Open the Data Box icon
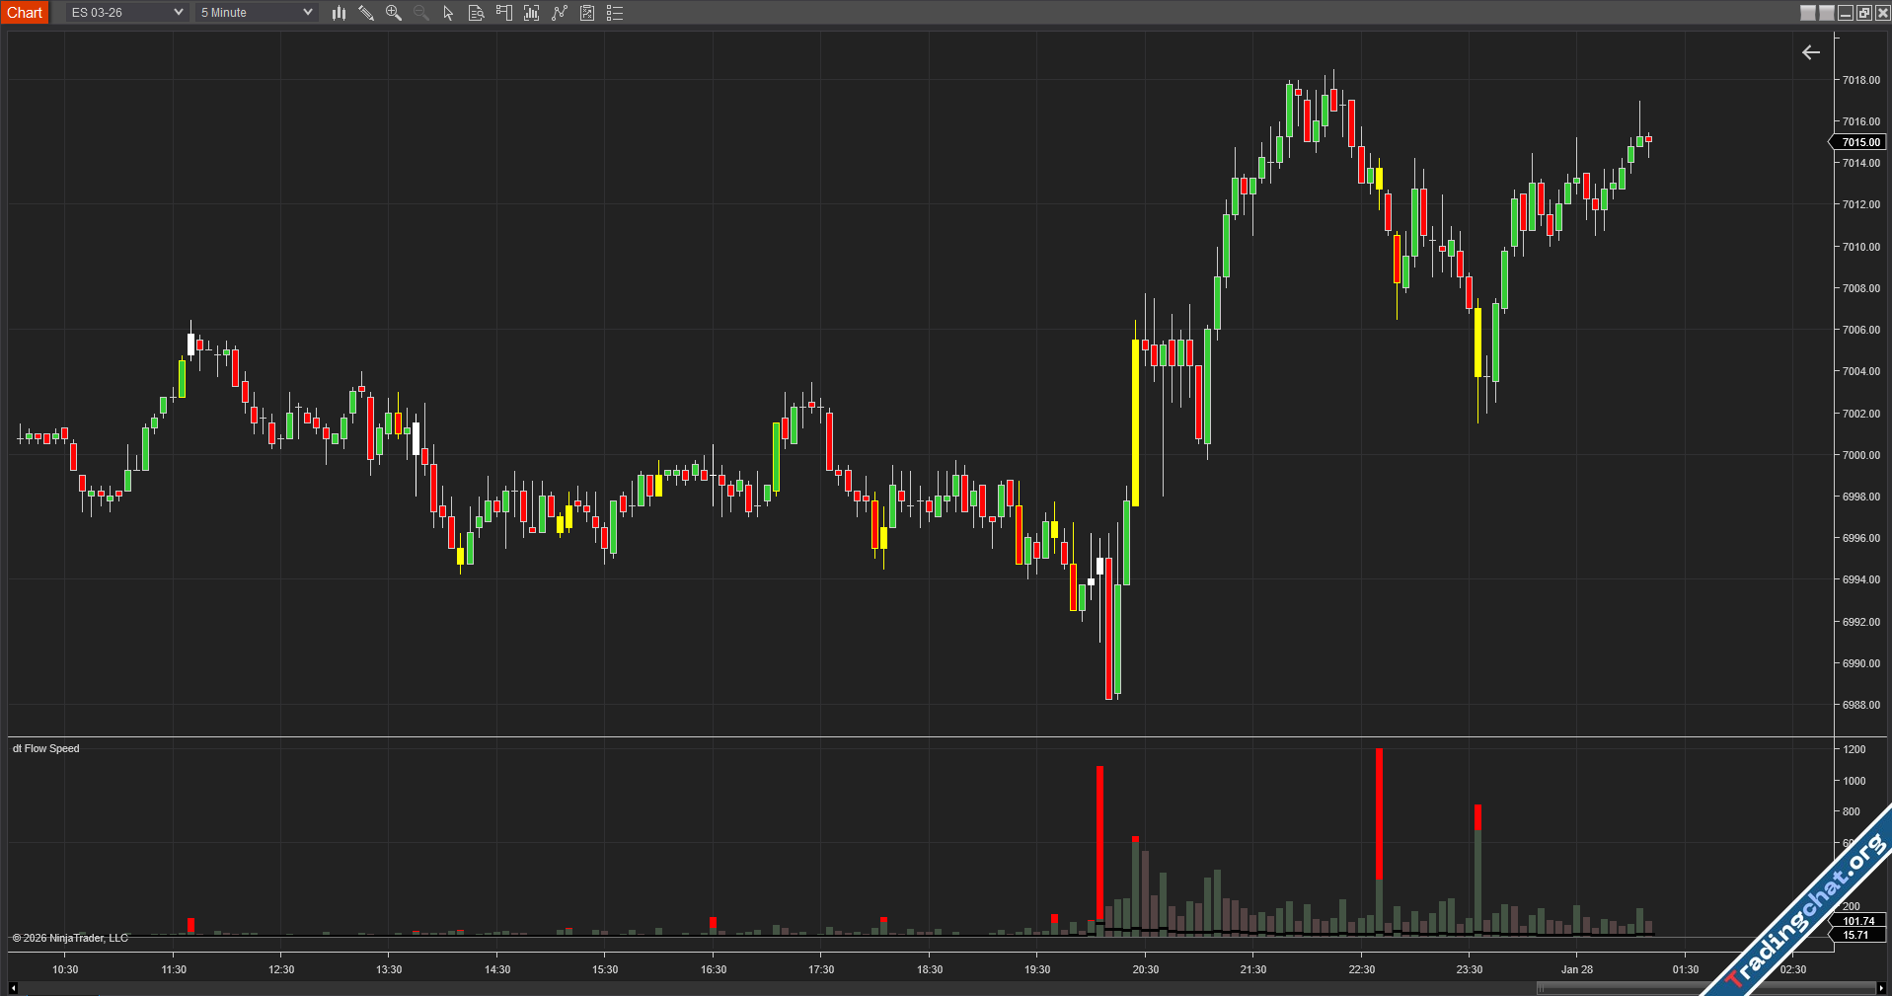 [x=476, y=13]
